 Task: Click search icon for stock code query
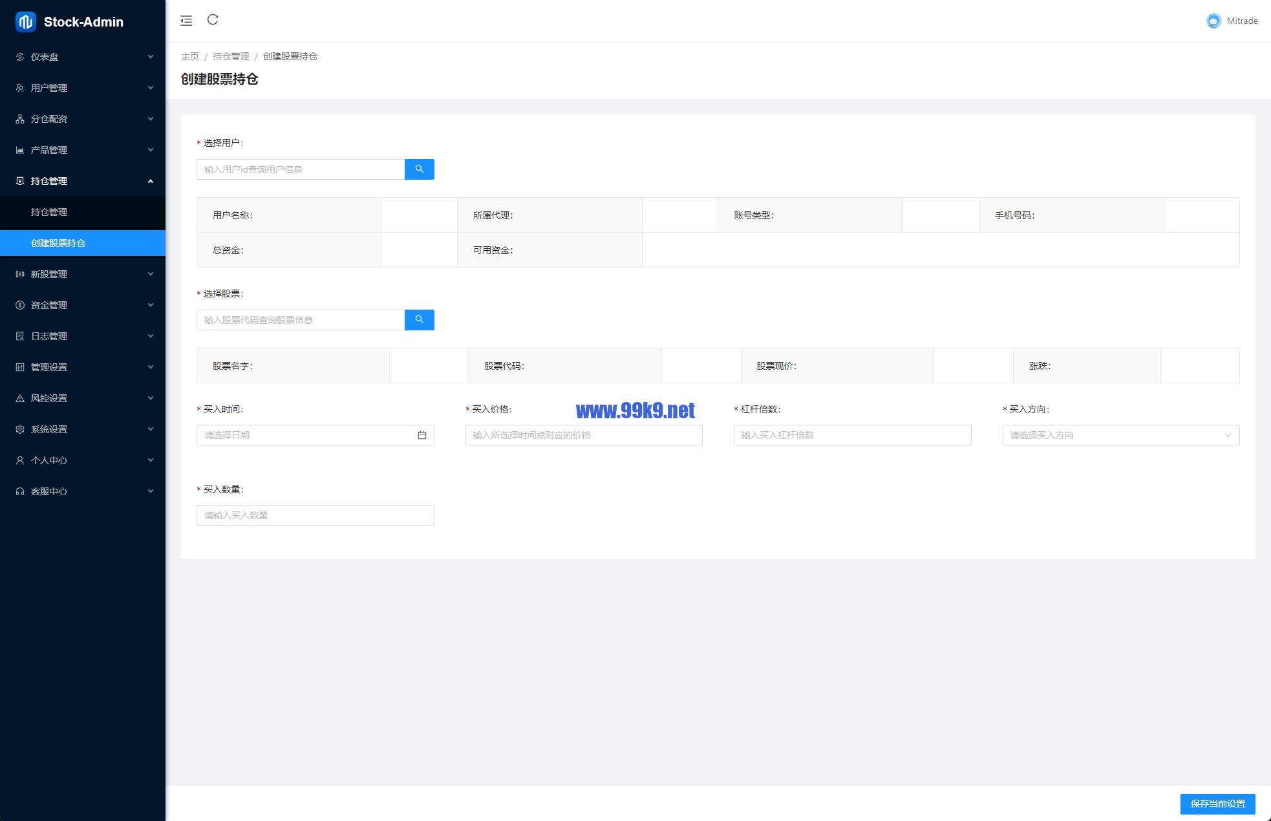[x=420, y=320]
